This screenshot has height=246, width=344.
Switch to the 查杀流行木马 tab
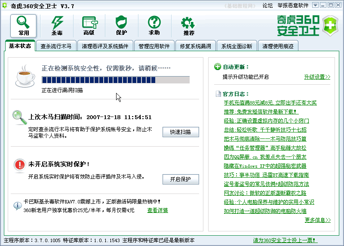[x=56, y=46]
